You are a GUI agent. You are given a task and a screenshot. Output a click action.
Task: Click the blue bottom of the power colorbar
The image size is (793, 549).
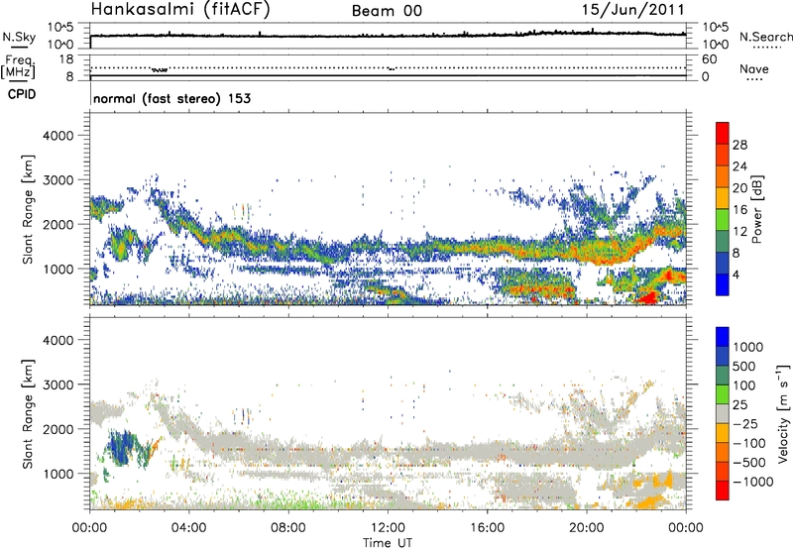click(x=723, y=284)
